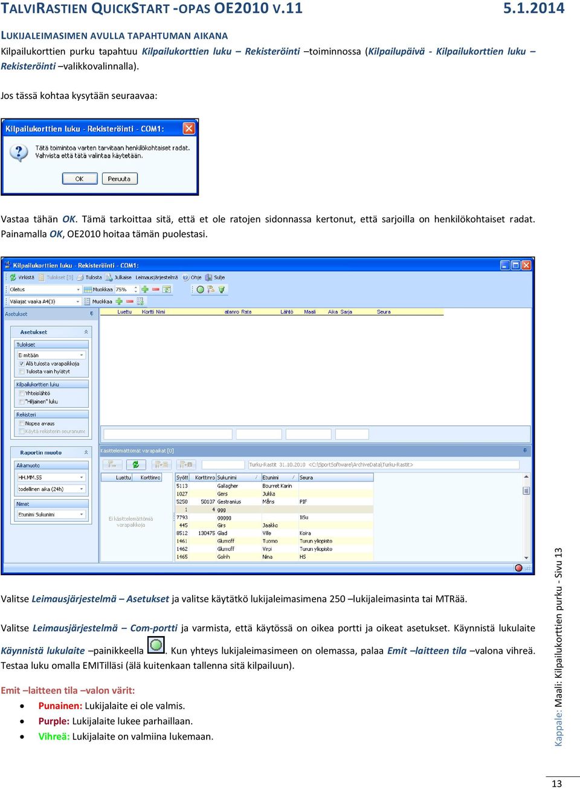Open Ohje help
Viewport: 580px width, 789px height.
192,277
